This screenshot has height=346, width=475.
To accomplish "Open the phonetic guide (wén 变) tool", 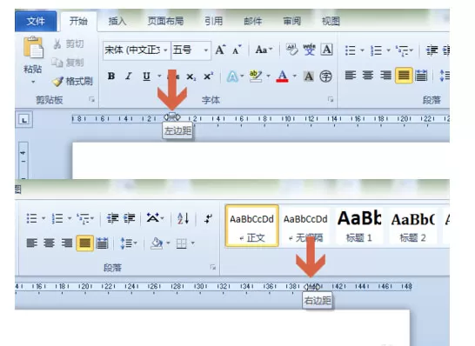I will tap(310, 50).
